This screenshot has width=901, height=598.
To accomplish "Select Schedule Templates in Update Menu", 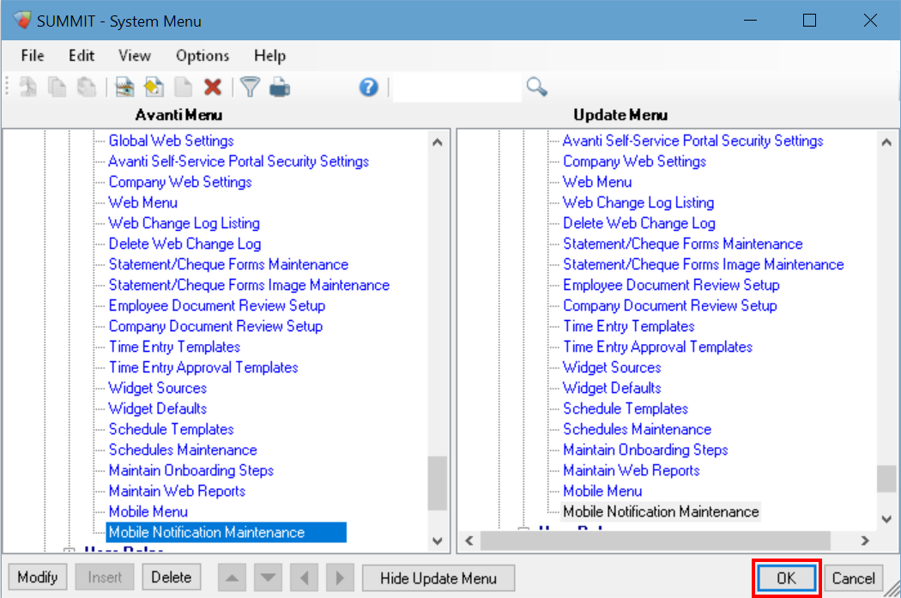I will [626, 409].
